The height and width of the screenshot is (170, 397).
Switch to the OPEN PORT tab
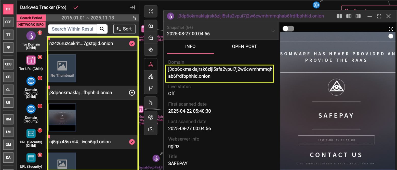(x=244, y=46)
